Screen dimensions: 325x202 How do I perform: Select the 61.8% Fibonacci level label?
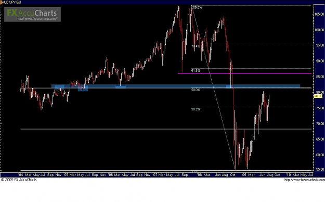[x=196, y=71]
